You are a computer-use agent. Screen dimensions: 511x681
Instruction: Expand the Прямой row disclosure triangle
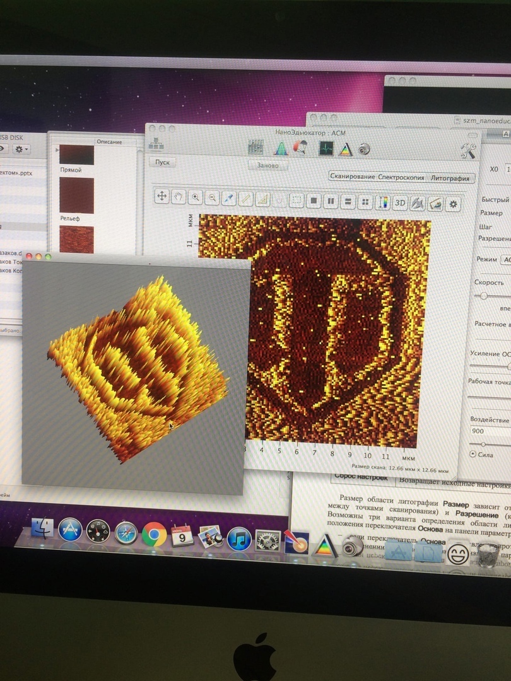pyautogui.click(x=57, y=149)
